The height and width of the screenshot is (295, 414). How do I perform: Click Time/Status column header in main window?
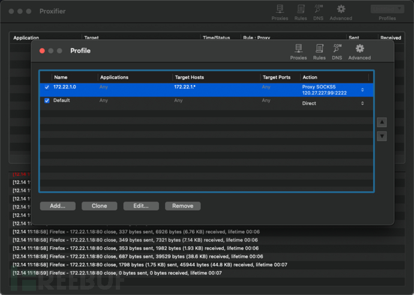(x=216, y=38)
